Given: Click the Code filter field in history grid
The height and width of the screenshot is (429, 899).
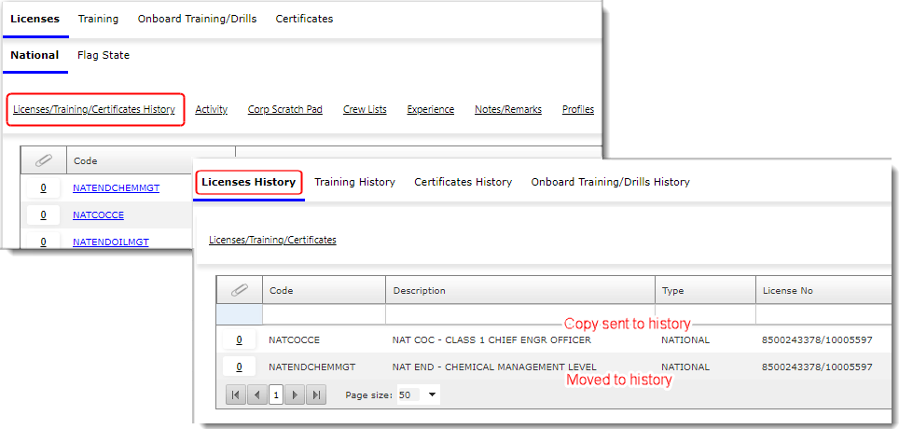Looking at the screenshot, I should 324,314.
